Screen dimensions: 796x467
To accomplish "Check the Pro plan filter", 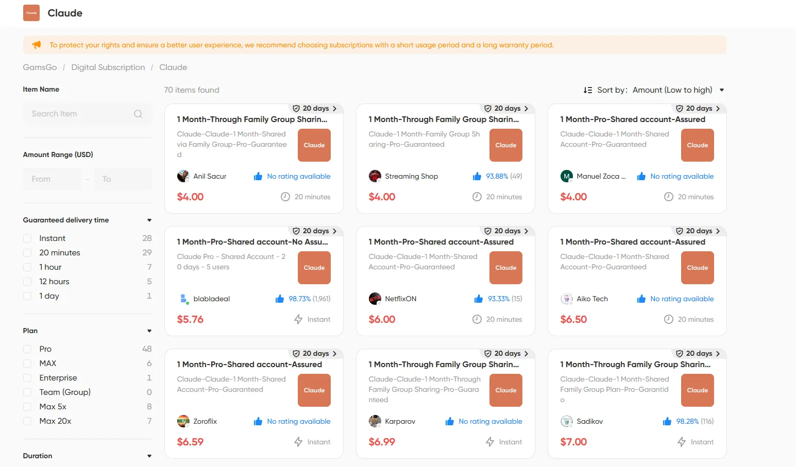I will (x=27, y=349).
